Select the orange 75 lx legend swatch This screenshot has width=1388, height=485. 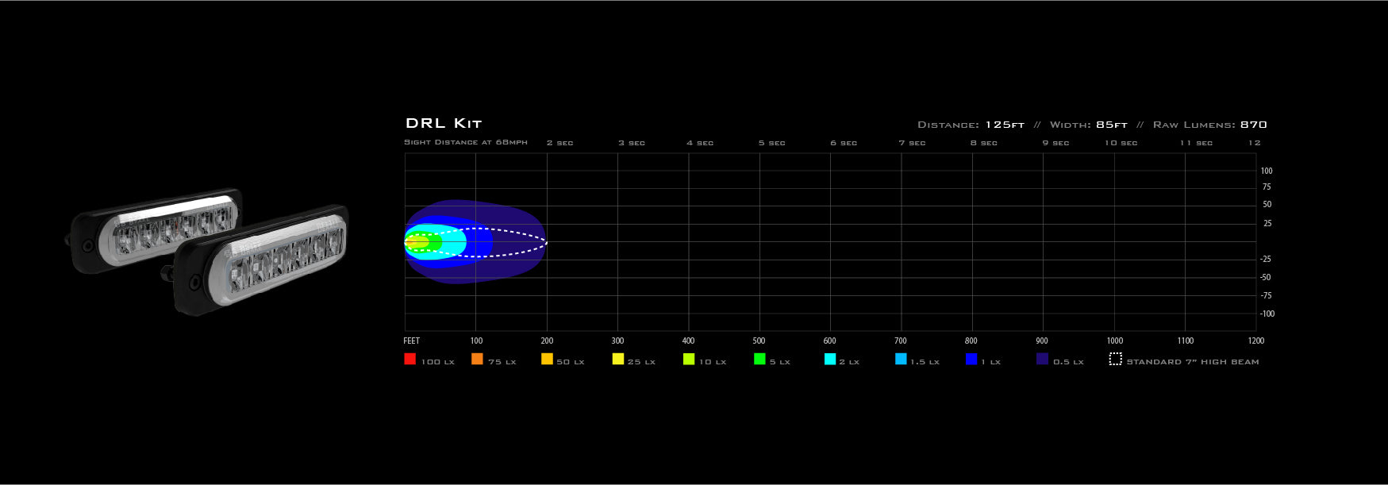(x=477, y=359)
